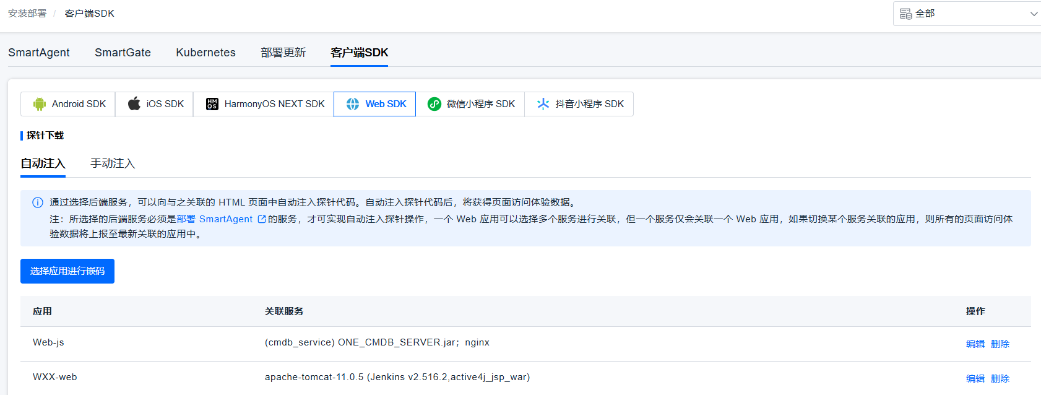Switch to the SmartGate tab
The height and width of the screenshot is (395, 1041).
pos(123,53)
